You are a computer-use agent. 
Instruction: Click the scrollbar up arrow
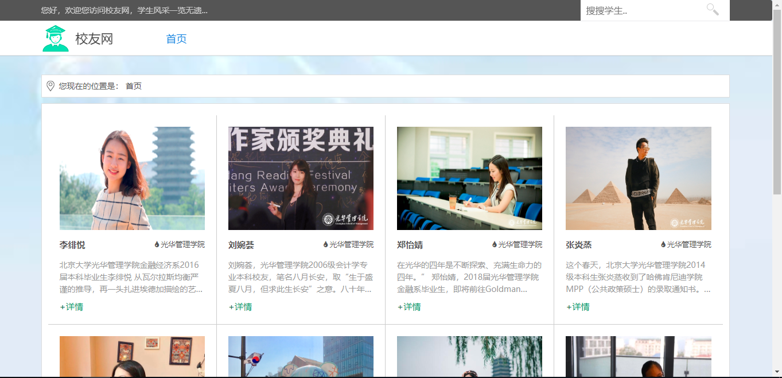point(777,5)
